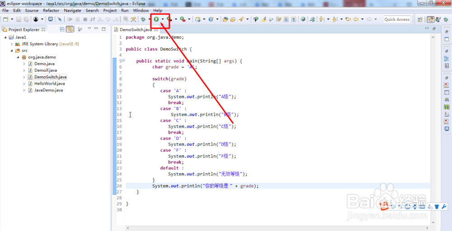The image size is (452, 231).
Task: Click the Disconnect debug icon
Action: click(x=93, y=19)
